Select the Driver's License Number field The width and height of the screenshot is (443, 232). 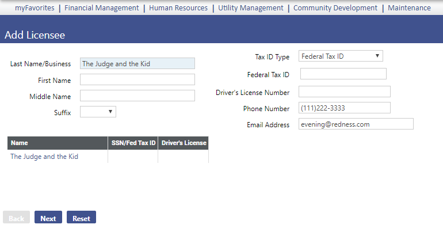pyautogui.click(x=344, y=92)
